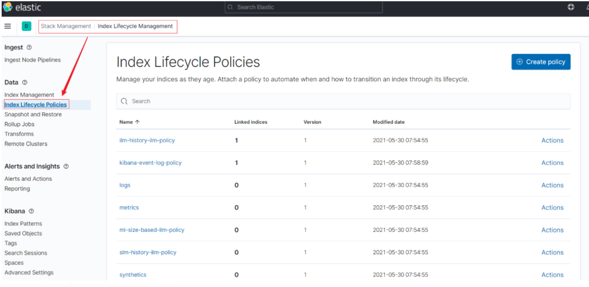Click the Create policy button
The width and height of the screenshot is (589, 287).
[540, 62]
